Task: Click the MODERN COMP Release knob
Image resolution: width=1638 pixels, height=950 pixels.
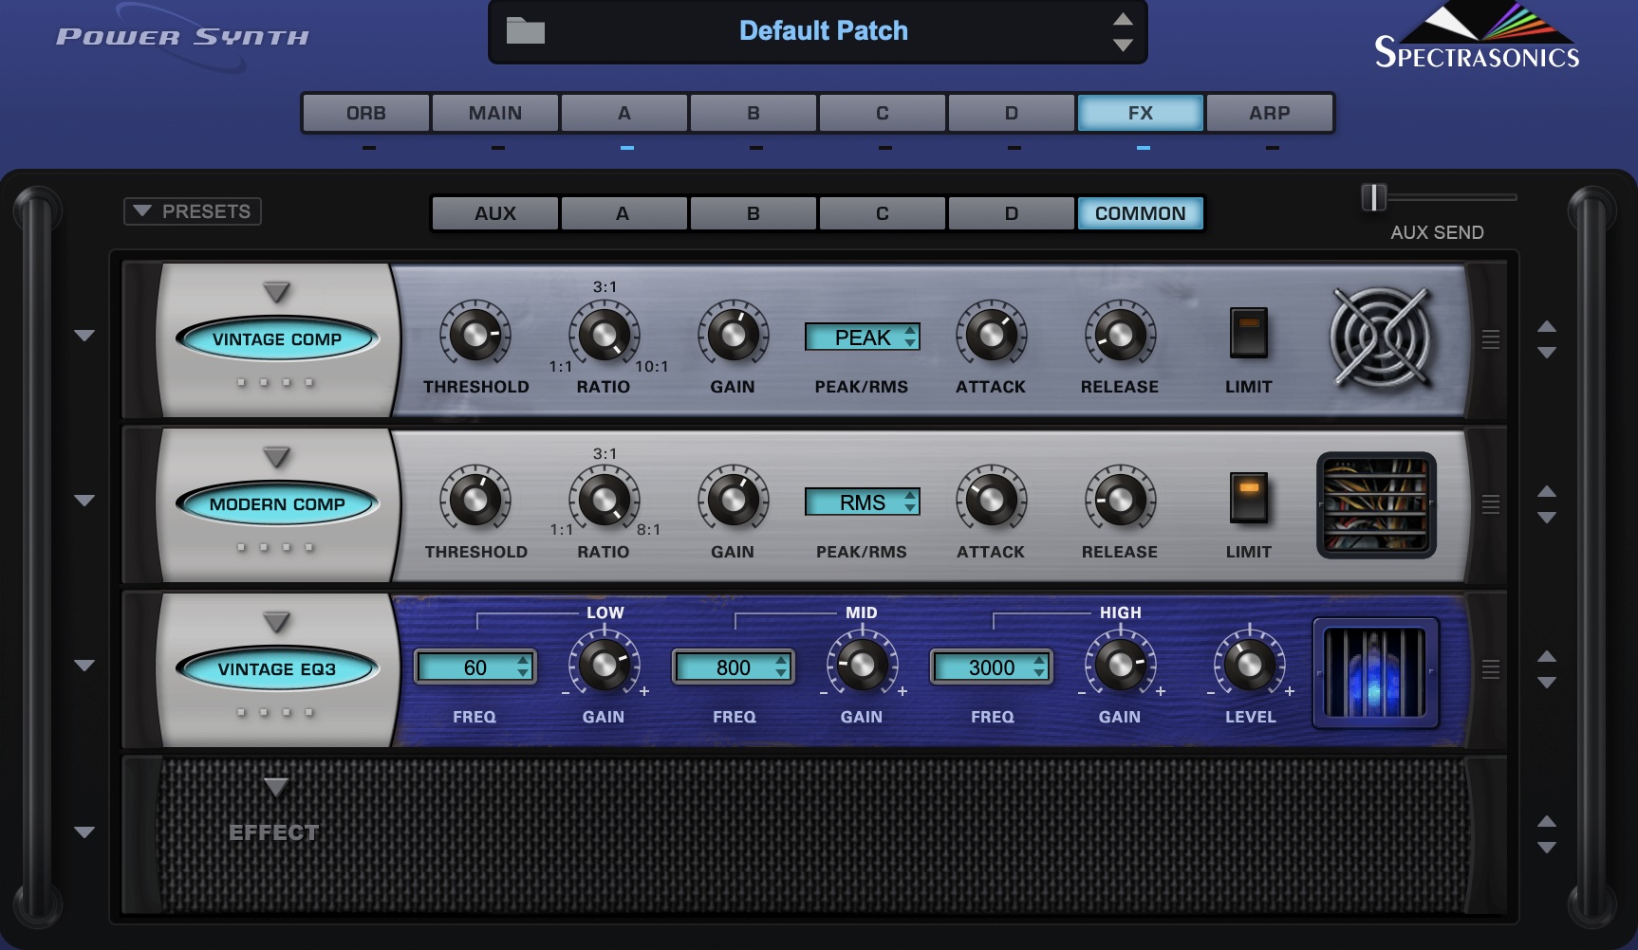Action: 1120,500
